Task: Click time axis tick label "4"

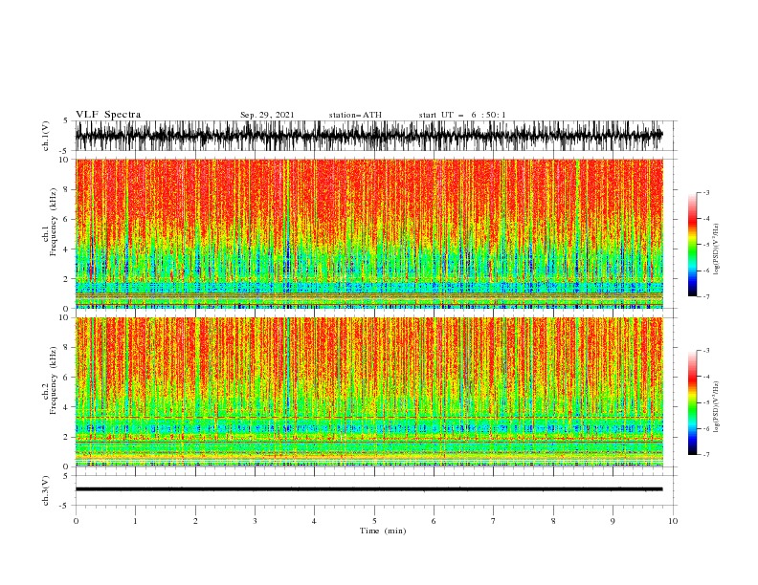Action: click(x=314, y=521)
